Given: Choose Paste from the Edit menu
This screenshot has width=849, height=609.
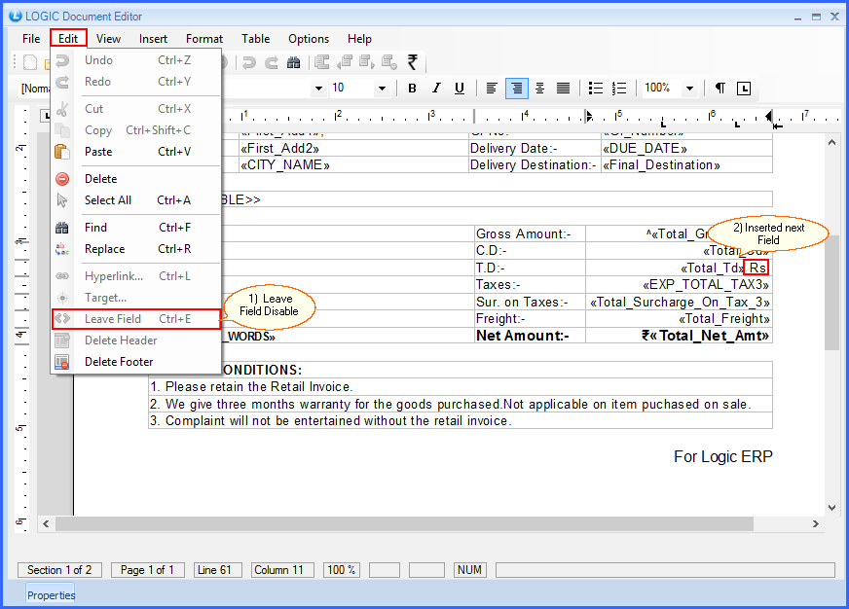Looking at the screenshot, I should [136, 152].
